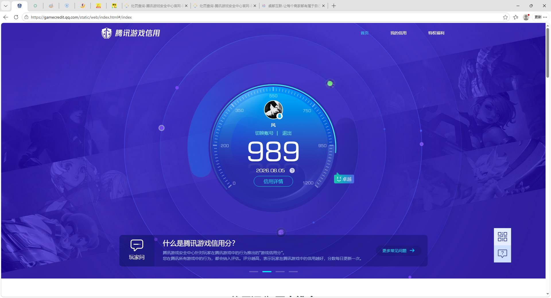Open the tab search dropdown chevron
Image resolution: width=551 pixels, height=298 pixels.
pos(5,6)
